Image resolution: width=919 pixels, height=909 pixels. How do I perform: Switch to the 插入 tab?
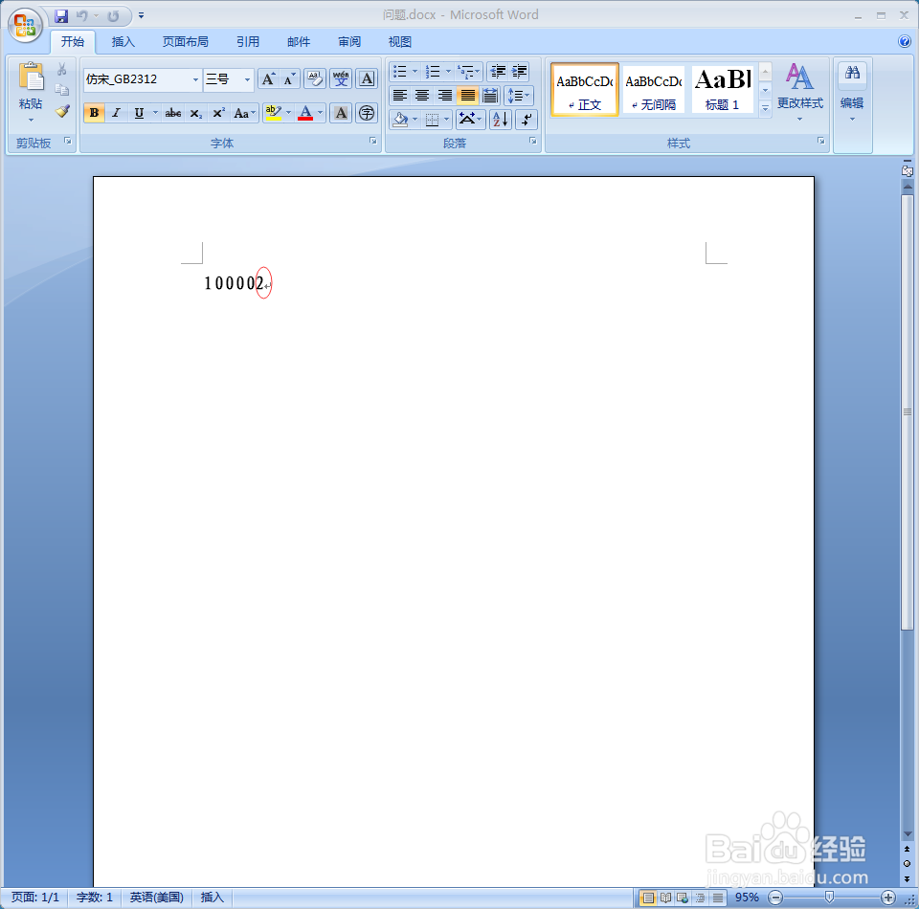(x=123, y=41)
